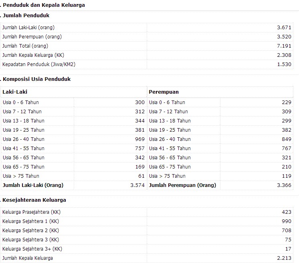The image size is (299, 263).
Task: Select the 'Jumlah Perempuan (Orang)' total 3.366
Action: click(284, 185)
